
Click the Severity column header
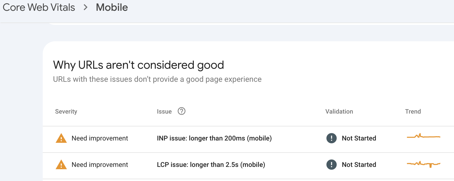(x=66, y=112)
